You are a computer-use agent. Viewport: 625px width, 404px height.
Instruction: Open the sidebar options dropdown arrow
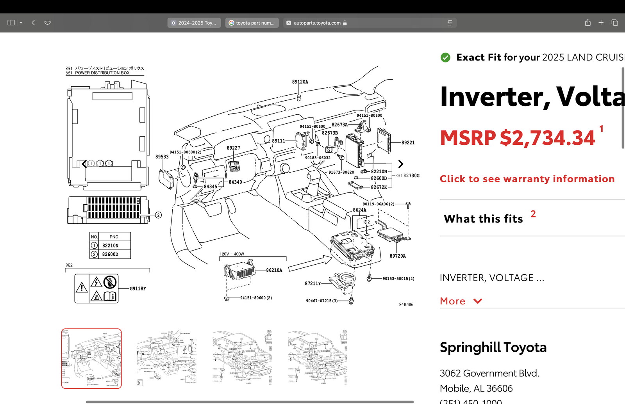tap(21, 23)
